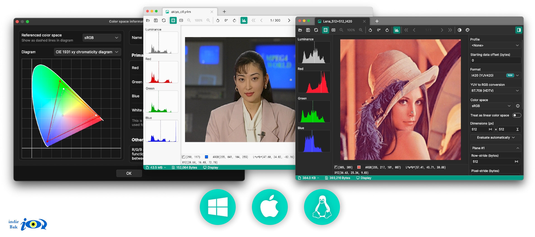Toggle the right side panel button
Screen dimensions: 535x237
pos(519,30)
